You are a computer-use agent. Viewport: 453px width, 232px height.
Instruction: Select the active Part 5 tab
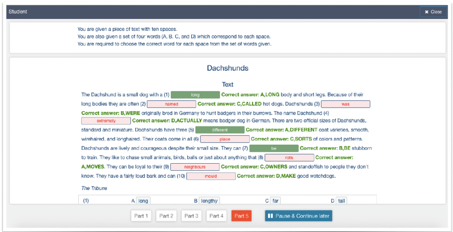pos(241,216)
